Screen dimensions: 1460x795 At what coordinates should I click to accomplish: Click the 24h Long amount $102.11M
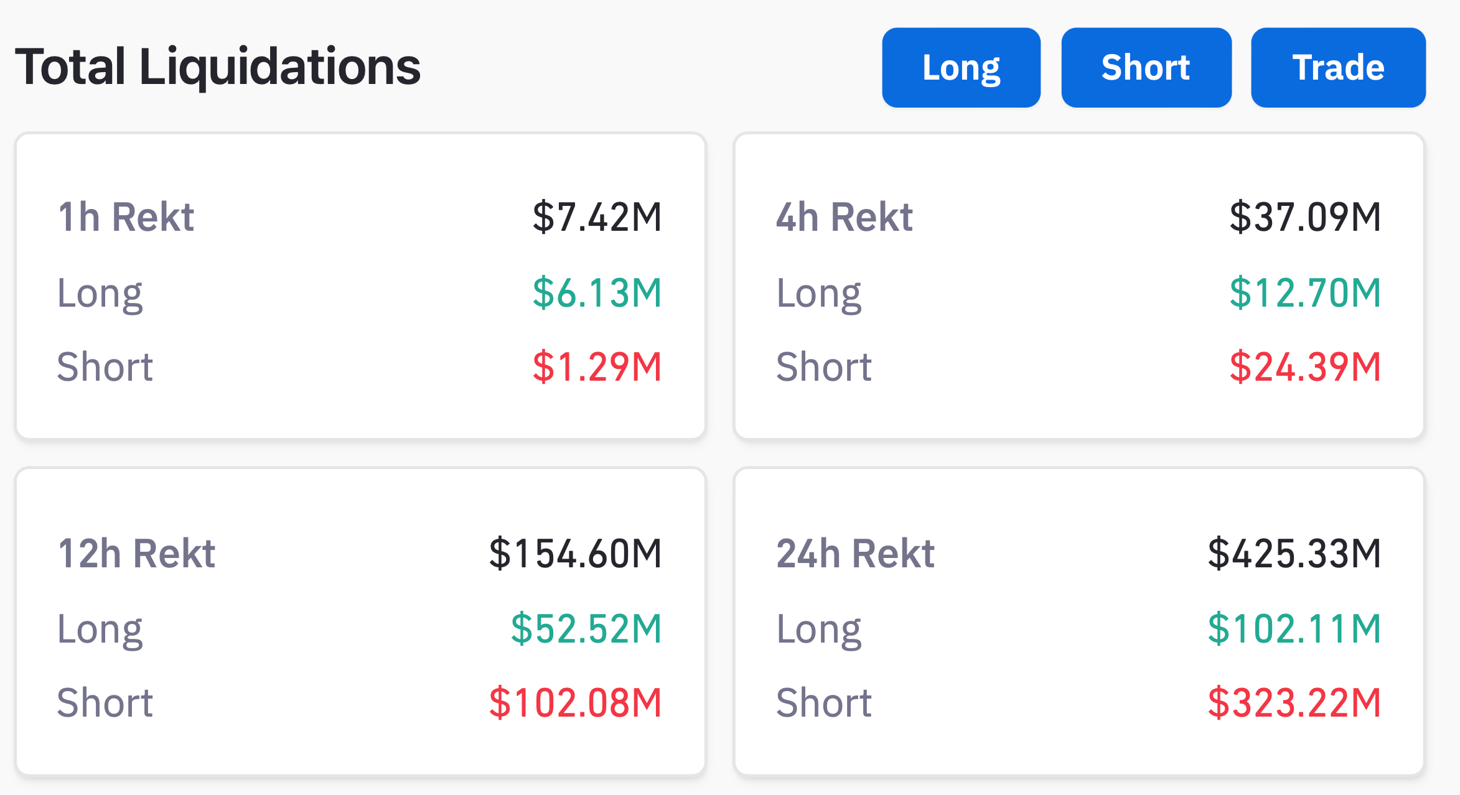coord(1294,628)
